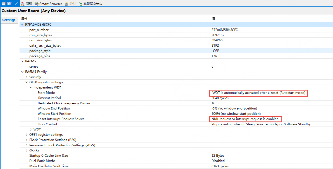Expand Permanent Block Protection Settings (PBPS)
333x169 pixels.
[27, 145]
